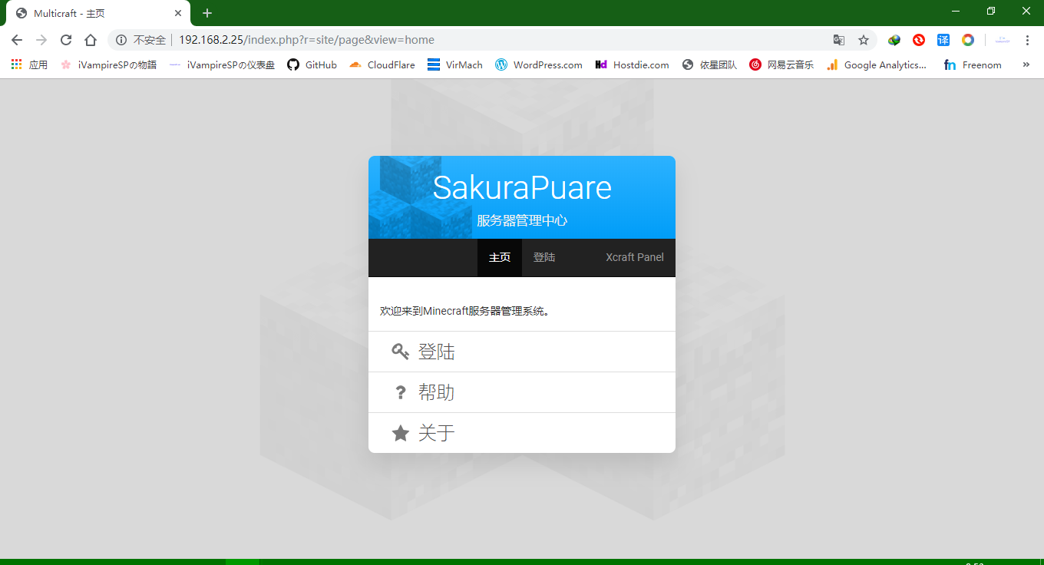Viewport: 1044px width, 565px height.
Task: Open the Google Analytics bookmark
Action: point(877,65)
